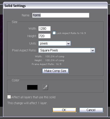
Task: Click into the Height field showing 720
Action: coord(45,36)
